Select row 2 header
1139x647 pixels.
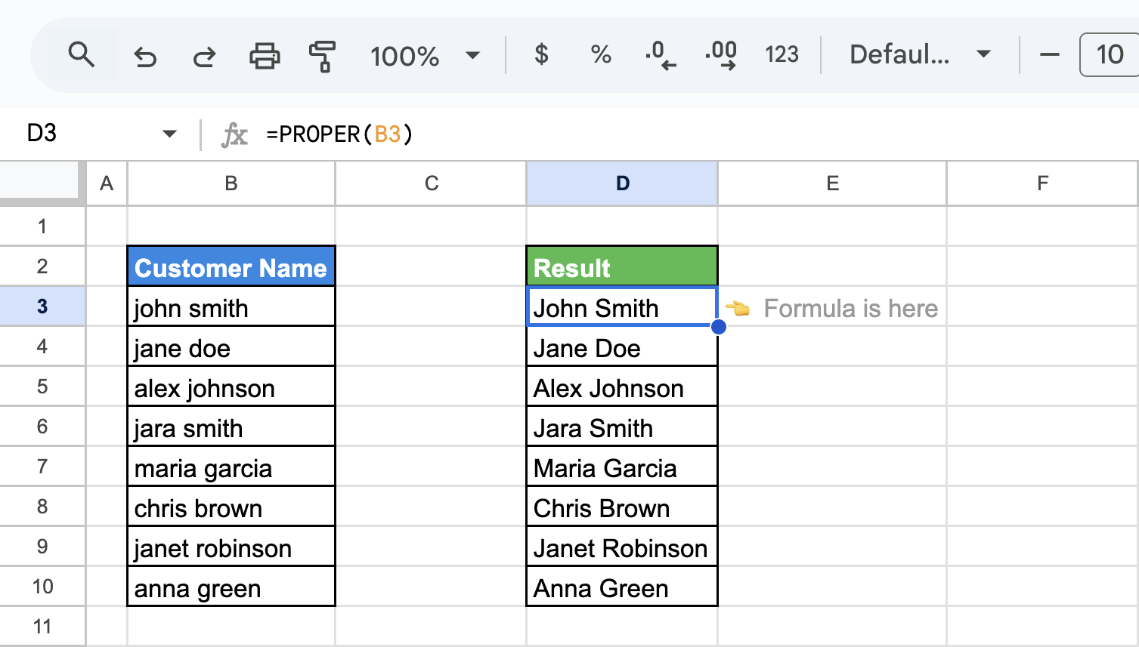pos(42,266)
